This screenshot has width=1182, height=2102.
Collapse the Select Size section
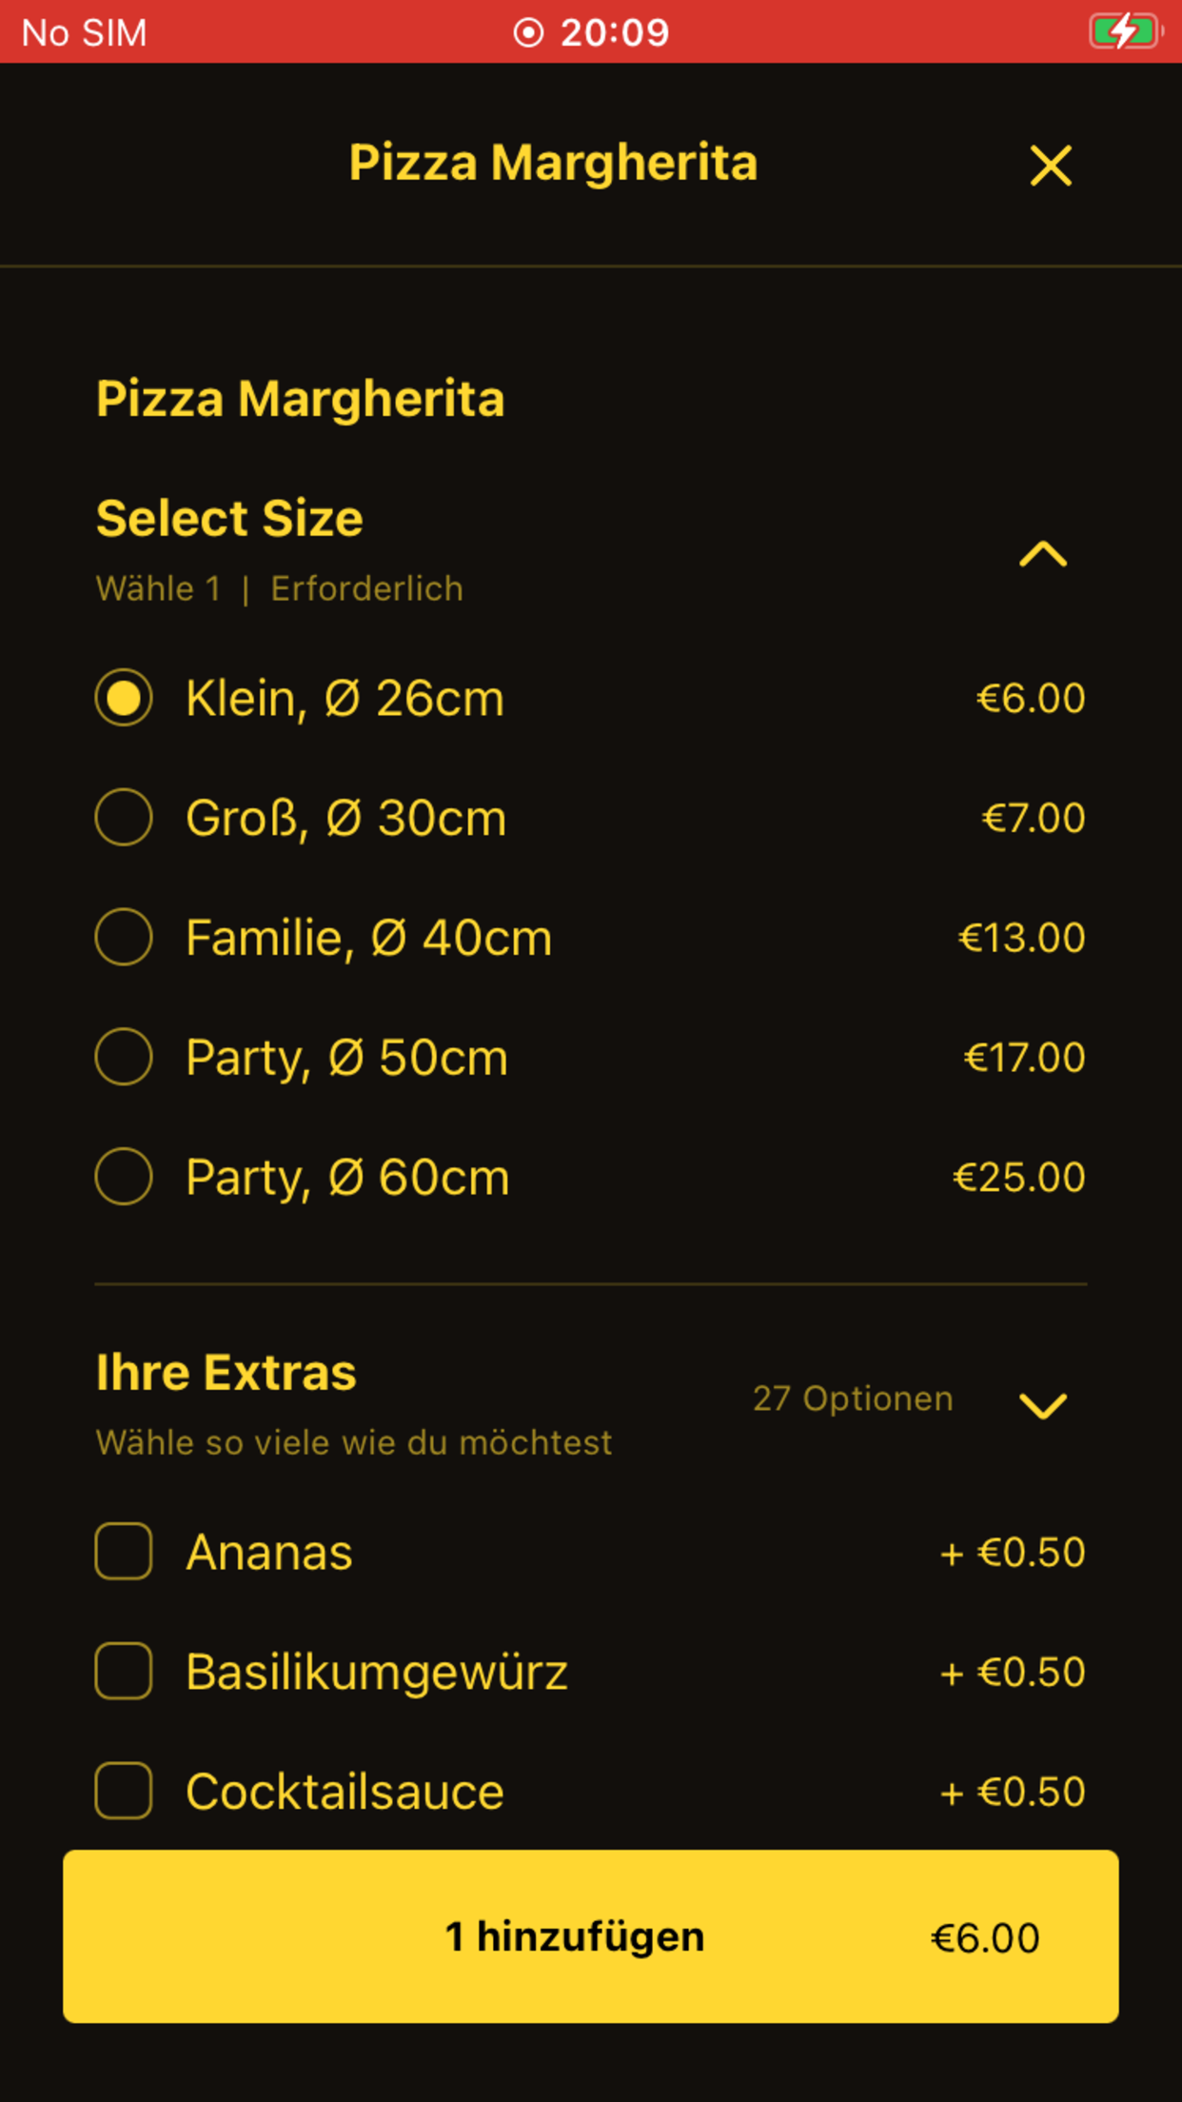point(1043,554)
